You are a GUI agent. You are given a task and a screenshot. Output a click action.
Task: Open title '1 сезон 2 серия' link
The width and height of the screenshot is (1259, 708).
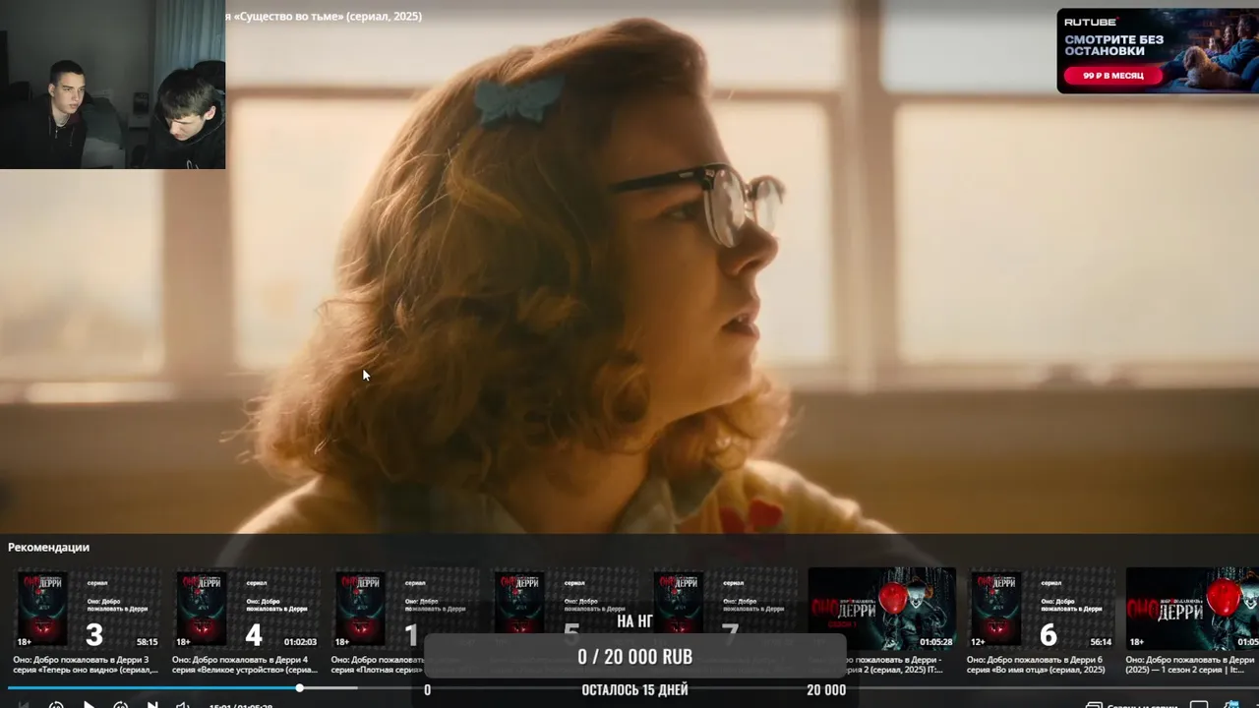pyautogui.click(x=1192, y=665)
